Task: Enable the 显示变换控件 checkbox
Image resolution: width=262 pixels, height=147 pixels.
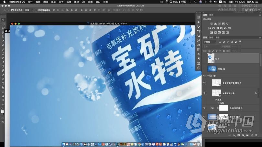Action: click(36, 10)
